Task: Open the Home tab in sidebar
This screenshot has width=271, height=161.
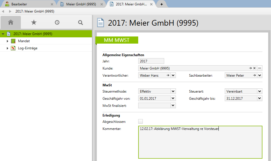Action: click(11, 23)
